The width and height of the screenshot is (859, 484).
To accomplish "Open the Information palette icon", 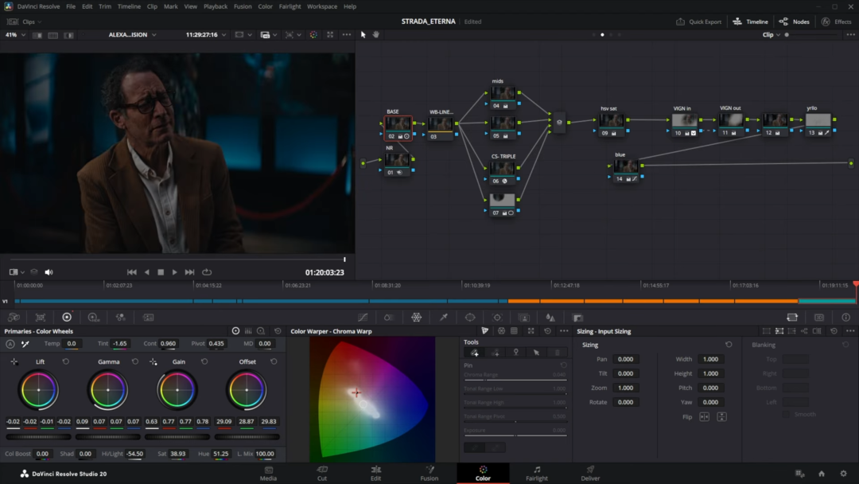I will pos(845,317).
